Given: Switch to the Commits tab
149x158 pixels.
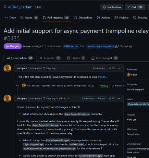Looking at the screenshot, I should click(50, 58).
